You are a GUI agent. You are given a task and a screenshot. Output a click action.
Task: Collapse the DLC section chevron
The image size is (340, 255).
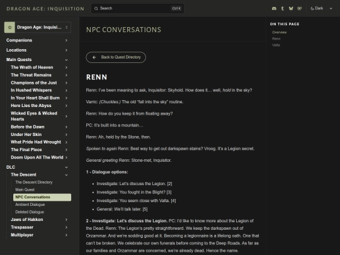click(x=66, y=167)
